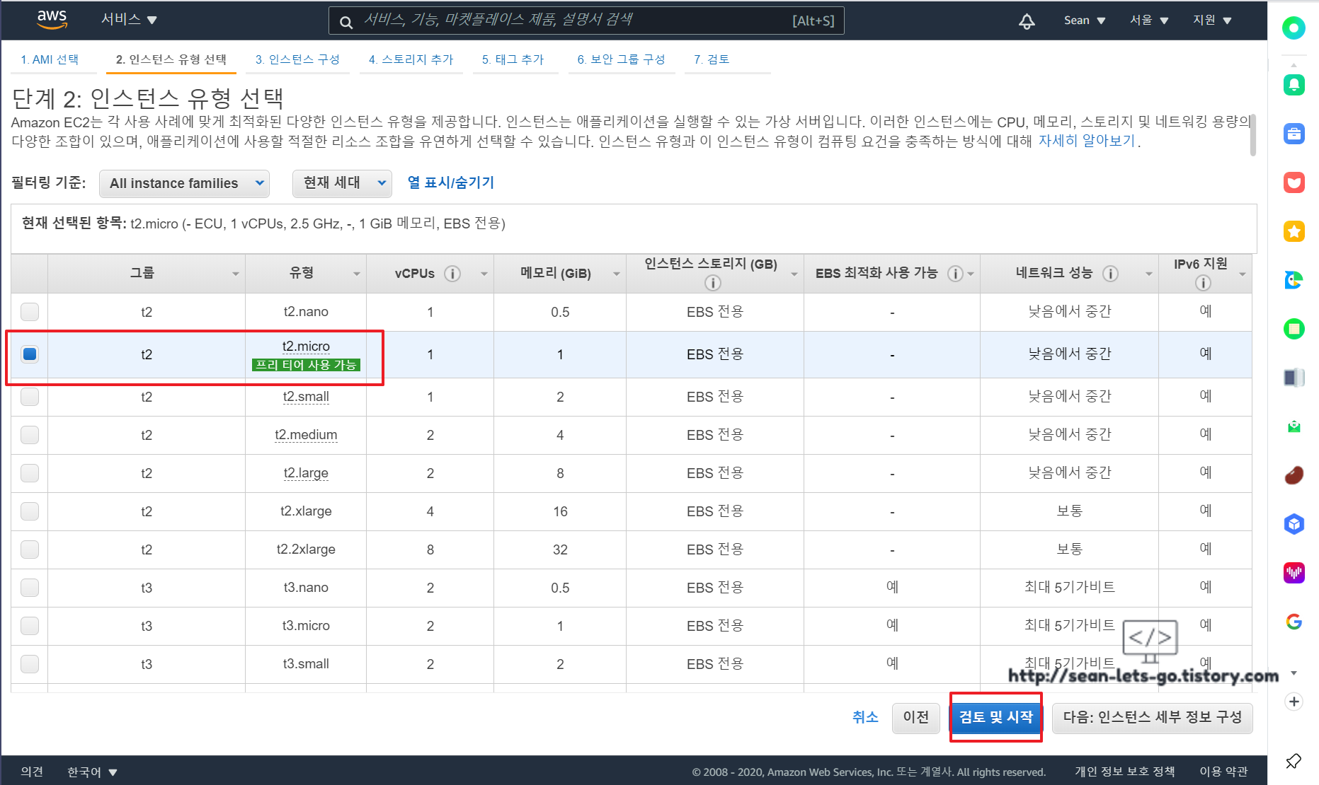1319x785 pixels.
Task: Open the 한국어 language dropdown
Action: [92, 772]
